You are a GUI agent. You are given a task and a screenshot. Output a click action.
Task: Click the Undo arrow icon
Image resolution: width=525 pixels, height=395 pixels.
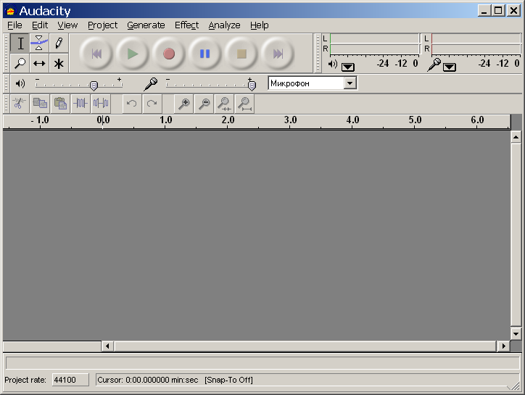click(131, 104)
